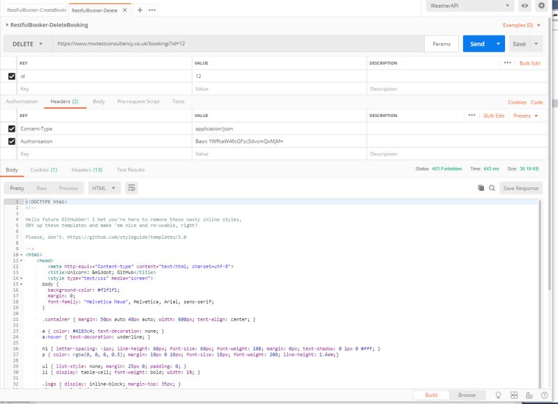558x404 pixels.
Task: Open the HTML response format dropdown
Action: (x=104, y=188)
